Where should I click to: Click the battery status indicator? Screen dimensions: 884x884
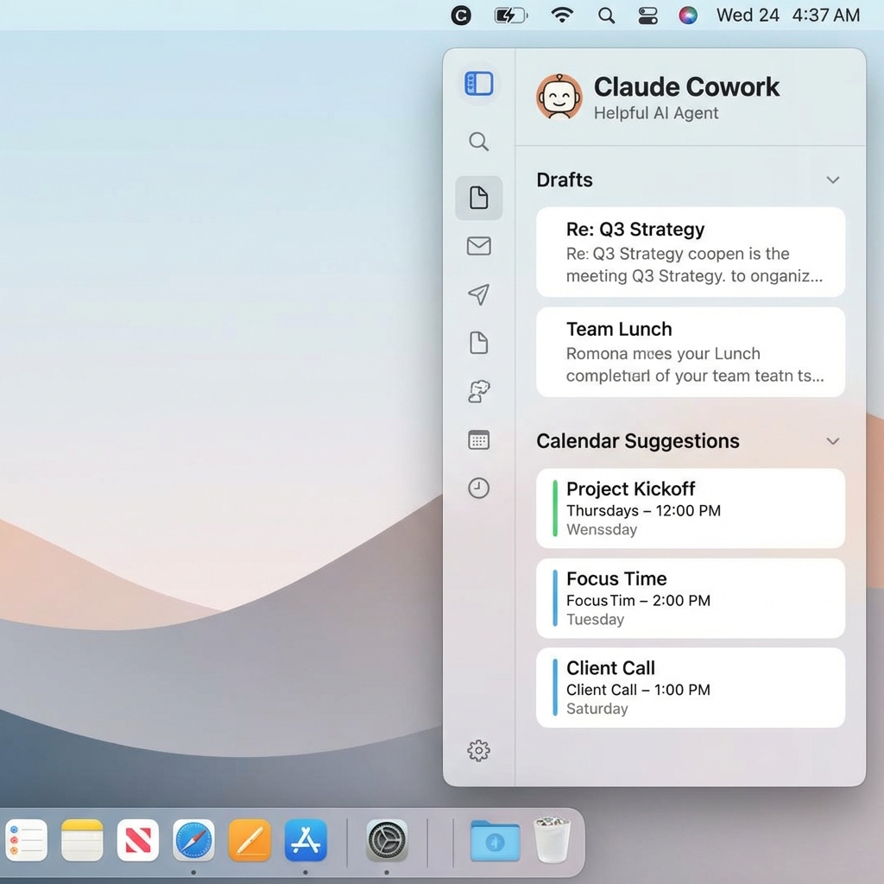tap(510, 15)
